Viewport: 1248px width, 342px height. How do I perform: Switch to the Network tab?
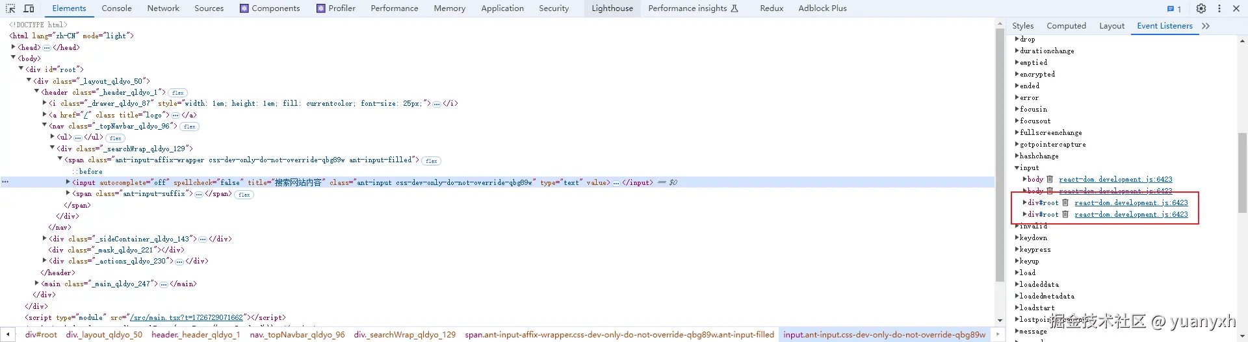click(163, 8)
